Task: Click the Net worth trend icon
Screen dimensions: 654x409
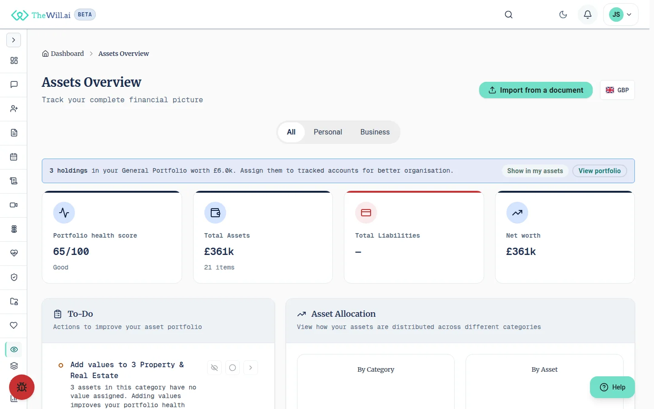Action: pyautogui.click(x=517, y=213)
